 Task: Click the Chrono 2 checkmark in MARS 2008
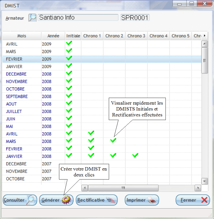point(113,140)
